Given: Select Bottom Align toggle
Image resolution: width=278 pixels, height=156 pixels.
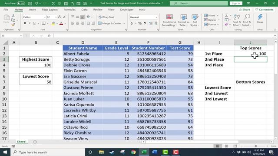Looking at the screenshot, I should (82, 17).
